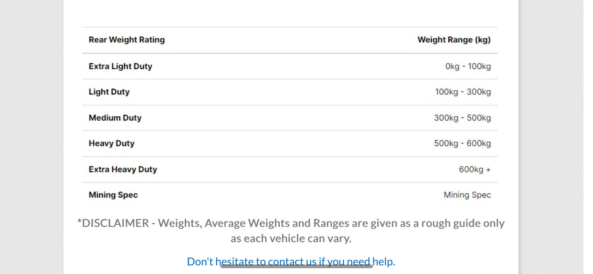Select the 'Extra Heavy Duty' row label
This screenshot has width=593, height=274.
(123, 169)
